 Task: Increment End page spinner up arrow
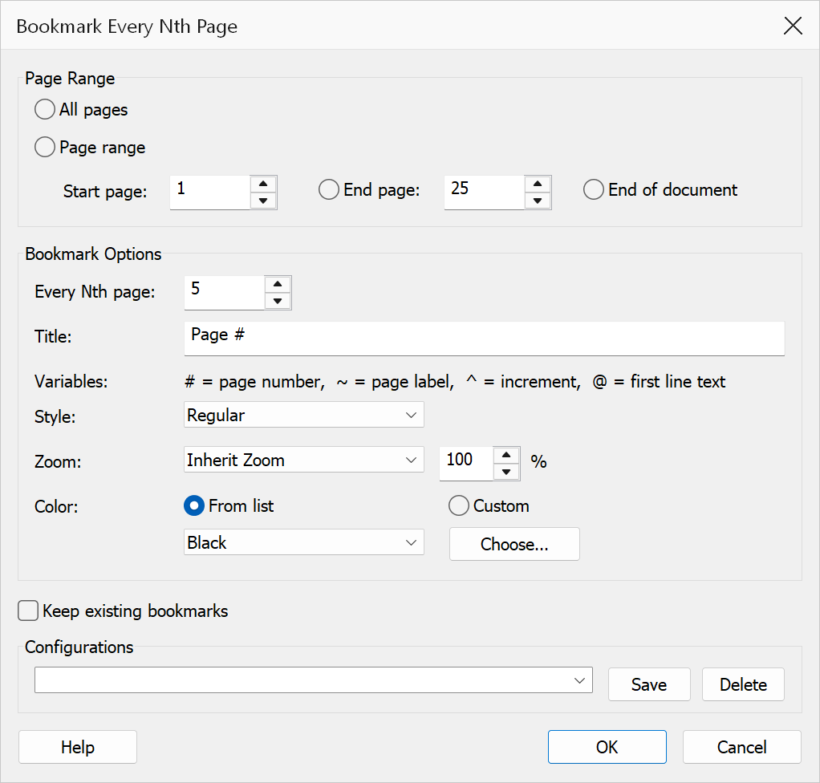537,184
